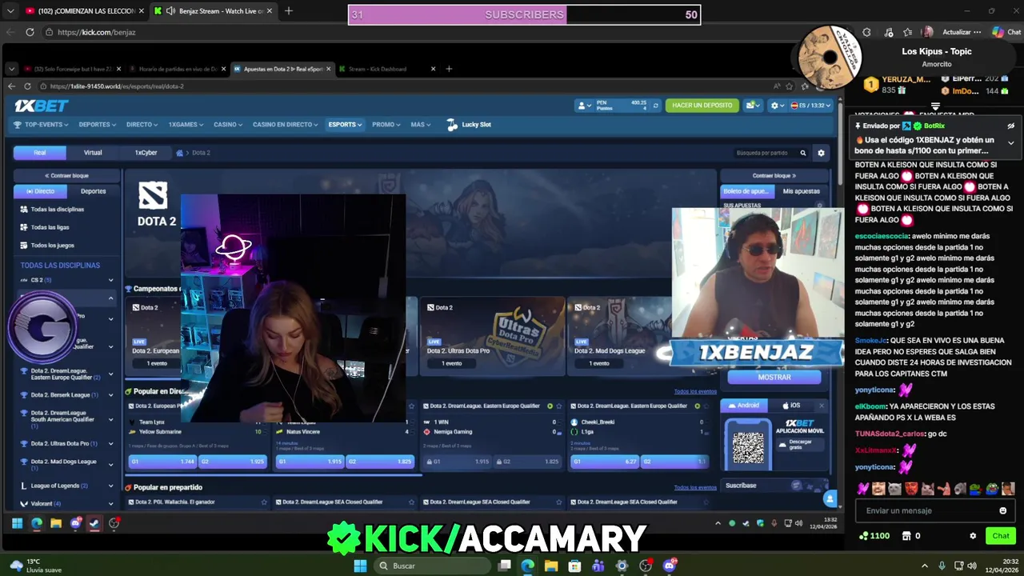Switch betting mode to 1xCyber
This screenshot has height=576, width=1024.
pyautogui.click(x=146, y=153)
